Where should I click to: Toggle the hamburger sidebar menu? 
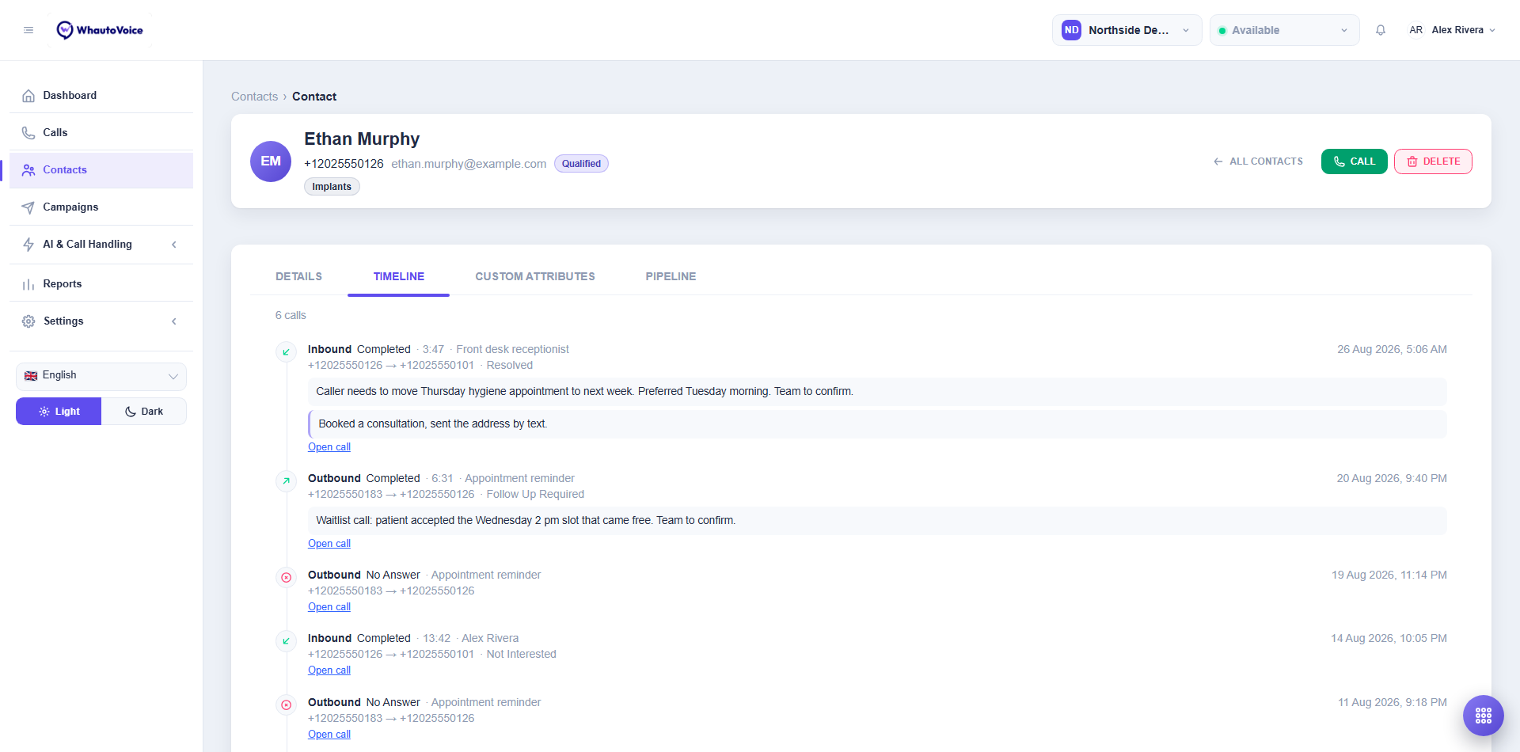click(x=28, y=30)
